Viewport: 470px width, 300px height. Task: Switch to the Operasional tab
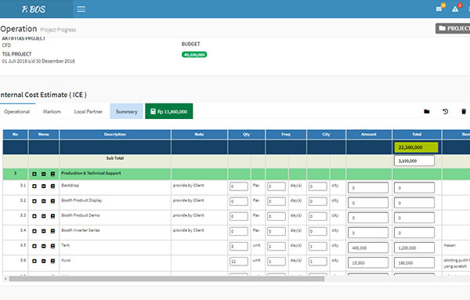17,111
